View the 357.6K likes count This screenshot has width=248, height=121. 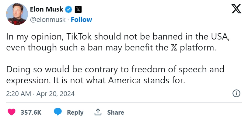(x=31, y=112)
